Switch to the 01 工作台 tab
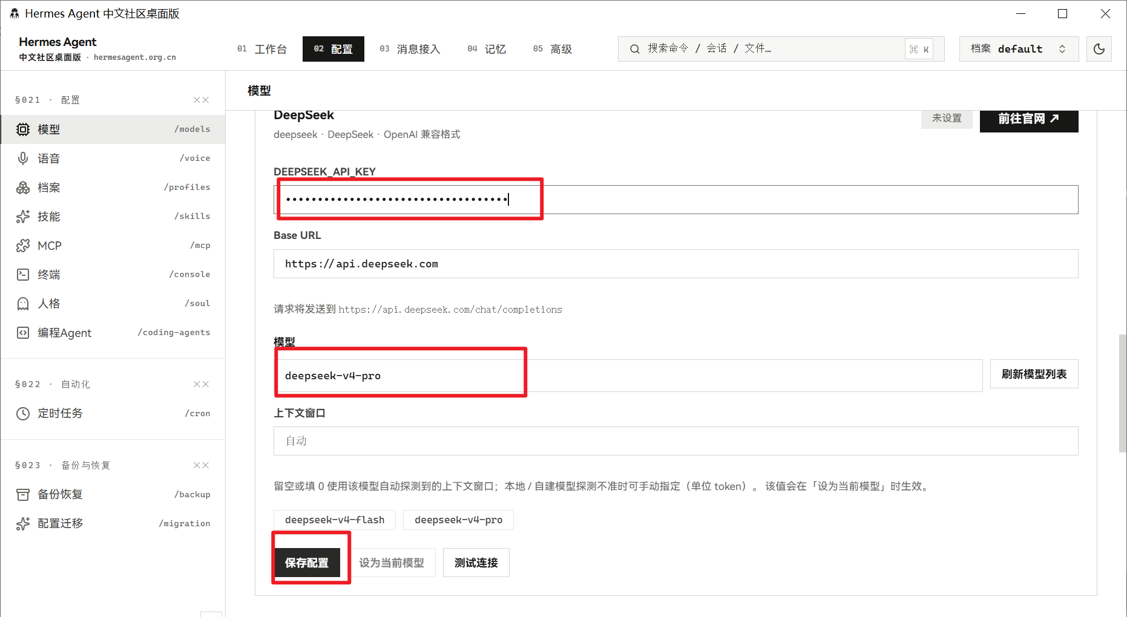The width and height of the screenshot is (1127, 617). coord(262,49)
